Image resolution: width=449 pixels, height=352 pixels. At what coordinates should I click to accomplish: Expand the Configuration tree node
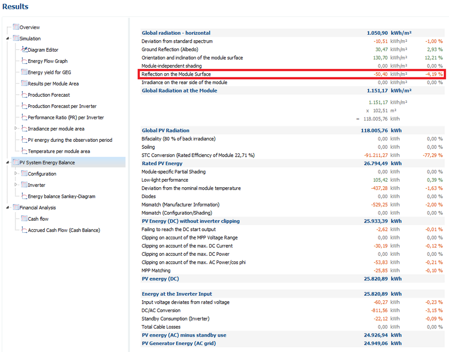point(16,174)
